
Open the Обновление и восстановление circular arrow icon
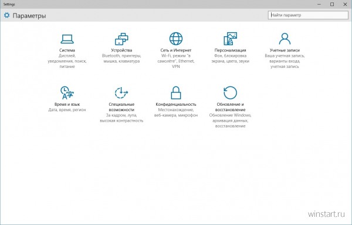231,92
